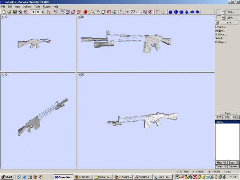The image size is (240, 180).
Task: Click the red Z icon in toolbar
Action: 150,12
